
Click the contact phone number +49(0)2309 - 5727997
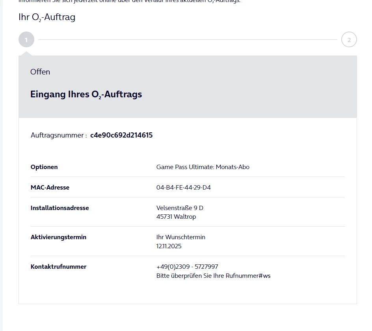point(187,267)
